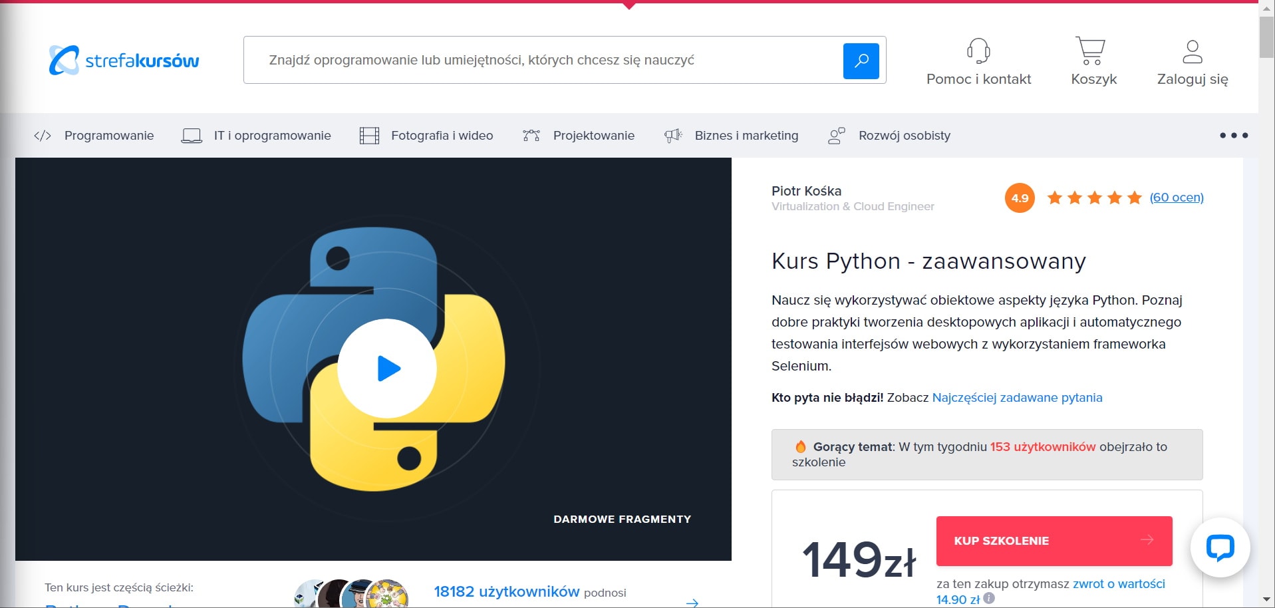The image size is (1275, 608).
Task: Click the Zaloguj się user icon
Action: click(1193, 51)
